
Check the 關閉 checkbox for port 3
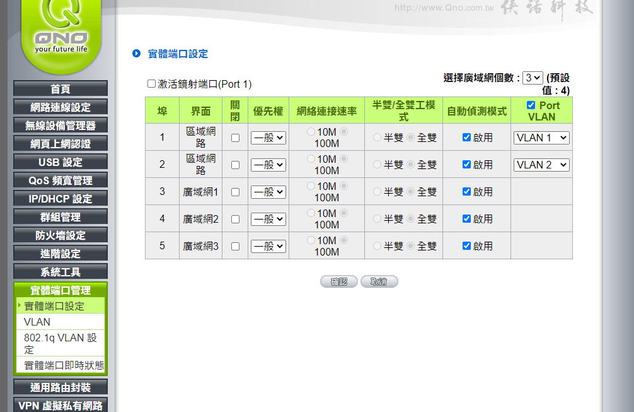235,192
